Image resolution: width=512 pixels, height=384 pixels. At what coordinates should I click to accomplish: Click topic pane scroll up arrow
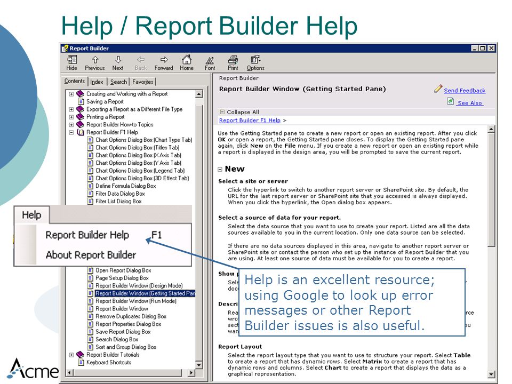(491, 129)
